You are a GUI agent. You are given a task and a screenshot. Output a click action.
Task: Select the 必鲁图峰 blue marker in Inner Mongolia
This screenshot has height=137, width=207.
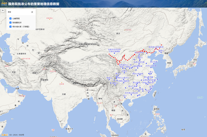[114, 53]
